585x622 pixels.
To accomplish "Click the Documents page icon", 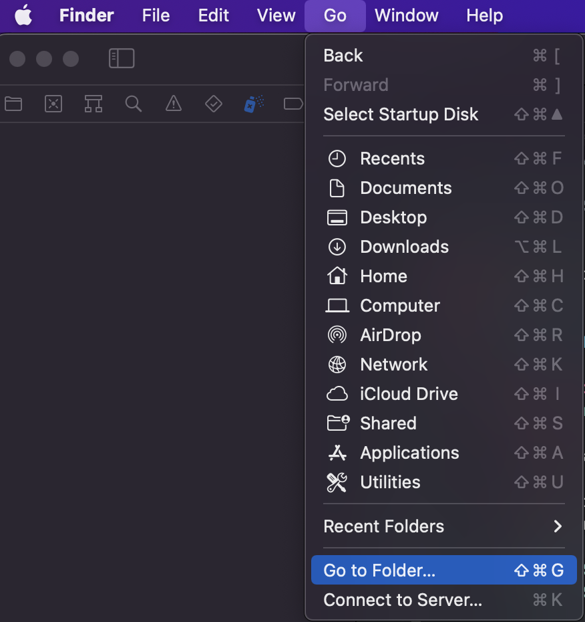I will point(337,188).
